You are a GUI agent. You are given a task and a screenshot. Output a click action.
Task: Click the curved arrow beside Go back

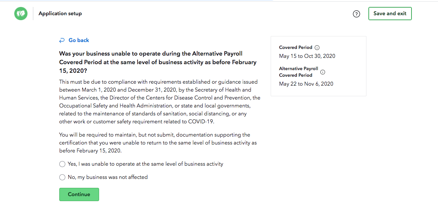click(62, 40)
